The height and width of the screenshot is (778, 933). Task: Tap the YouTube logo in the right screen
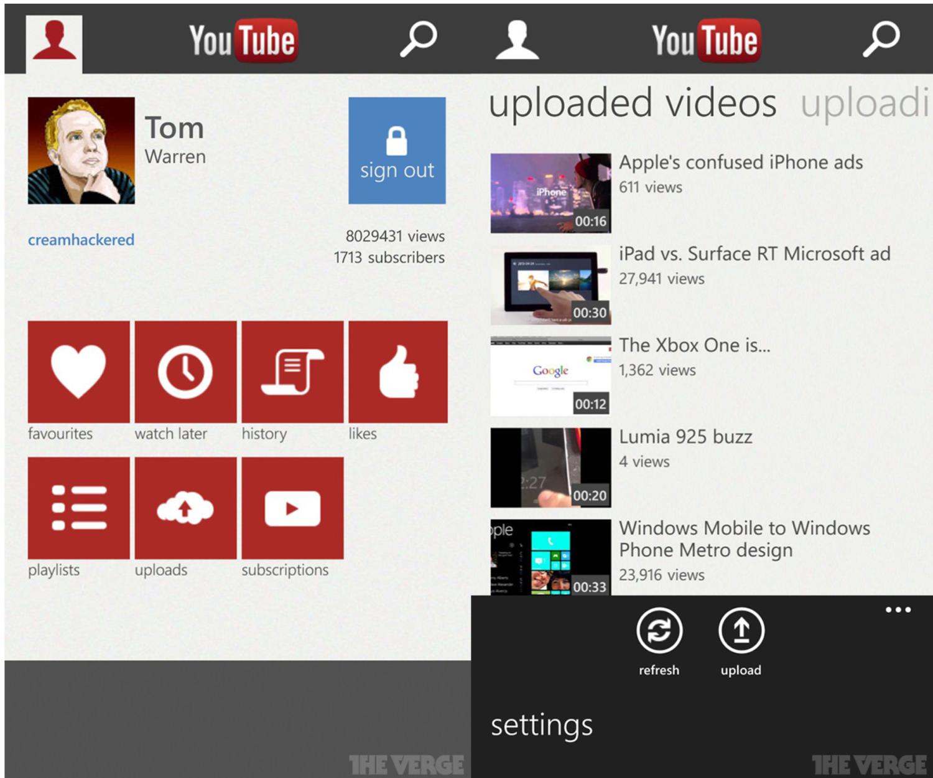pyautogui.click(x=706, y=41)
